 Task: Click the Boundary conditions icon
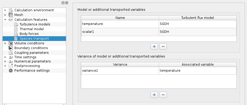11,48
